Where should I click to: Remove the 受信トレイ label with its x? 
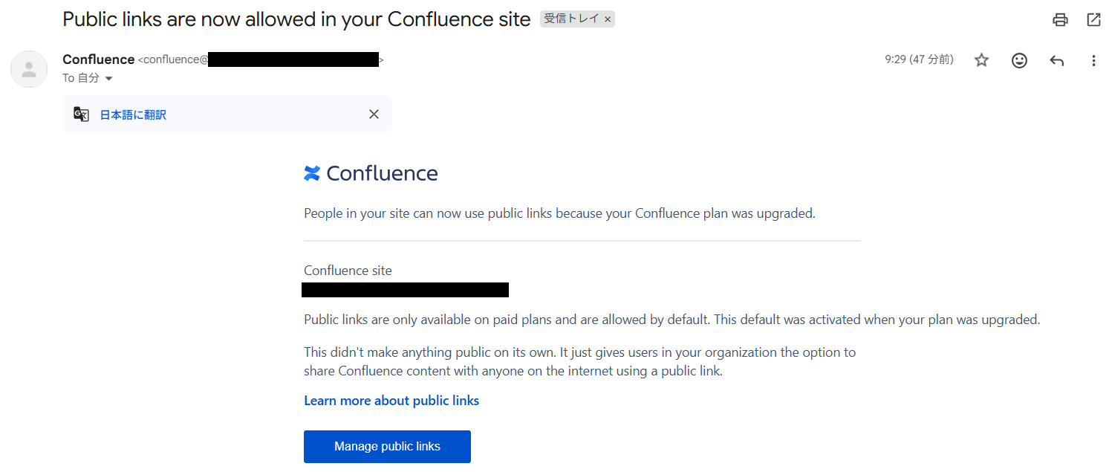pyautogui.click(x=608, y=19)
